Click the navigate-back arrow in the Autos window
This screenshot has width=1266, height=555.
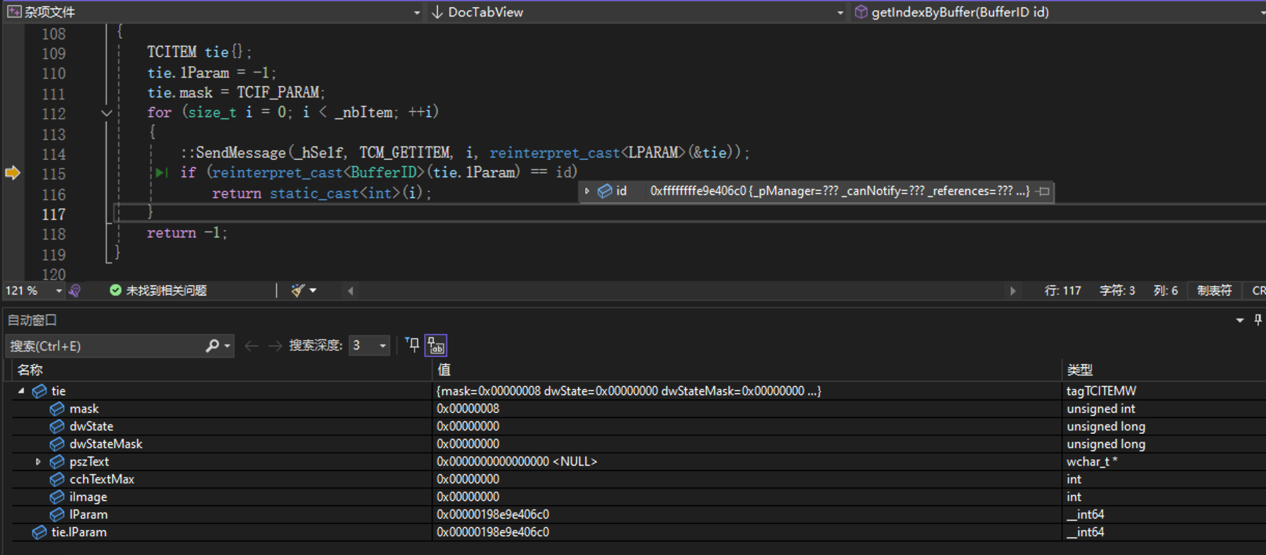pyautogui.click(x=251, y=345)
